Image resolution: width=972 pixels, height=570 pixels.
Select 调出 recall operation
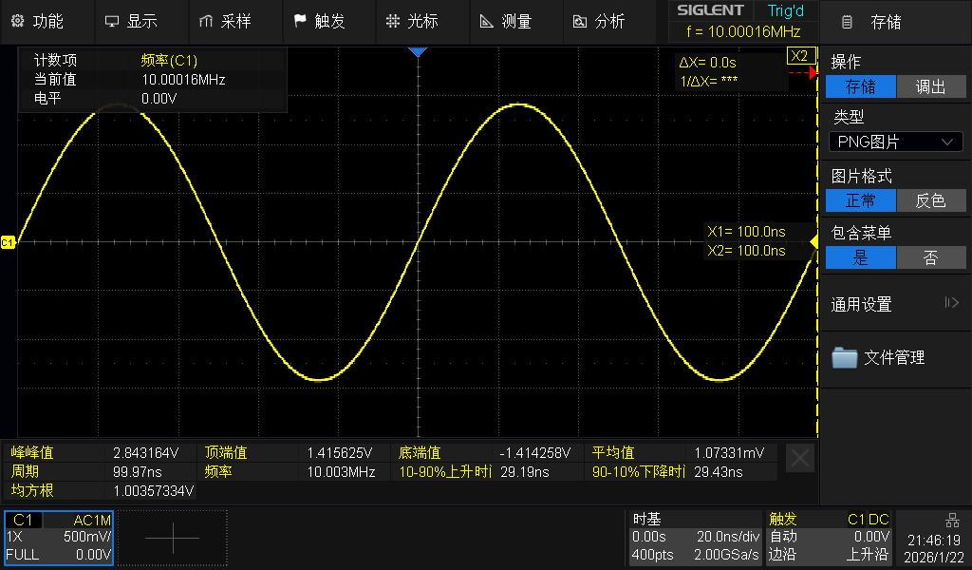[930, 87]
